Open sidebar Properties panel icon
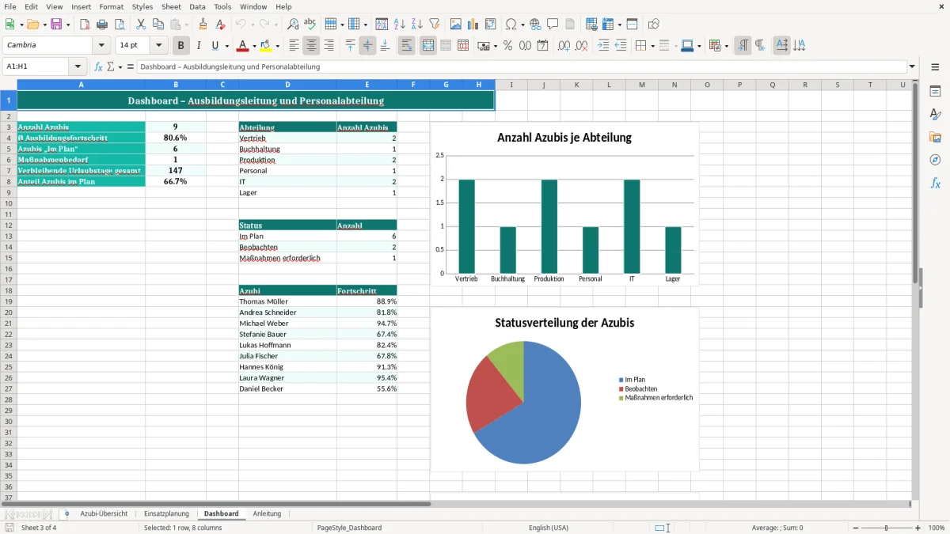Screen dimensions: 950x534 [935, 92]
